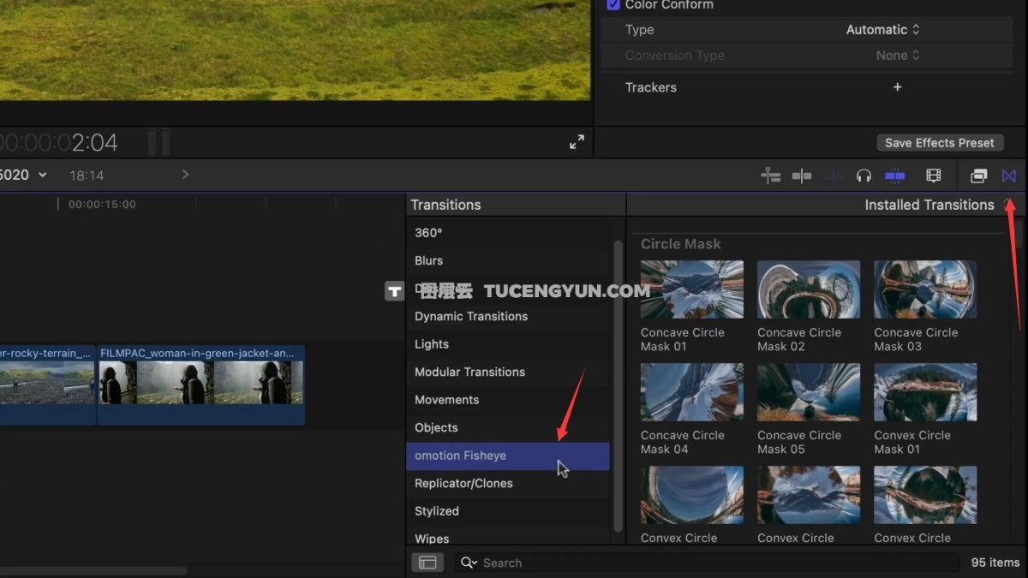This screenshot has width=1028, height=578.
Task: Select the Blurs transitions category
Action: point(508,260)
